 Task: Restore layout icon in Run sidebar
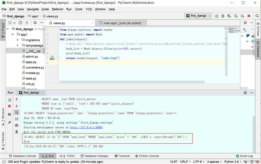click(9, 114)
